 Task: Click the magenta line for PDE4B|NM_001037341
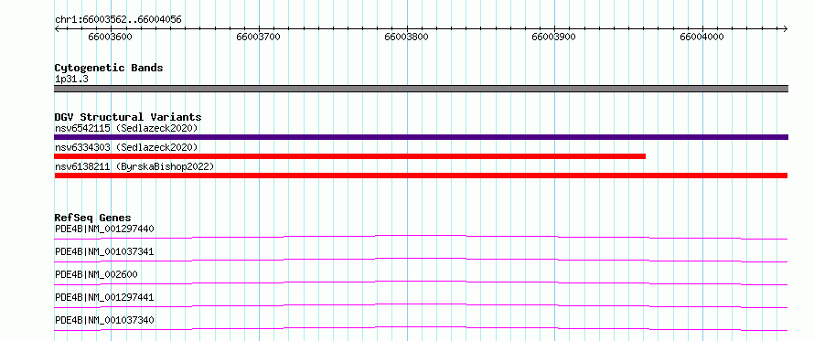(x=421, y=260)
